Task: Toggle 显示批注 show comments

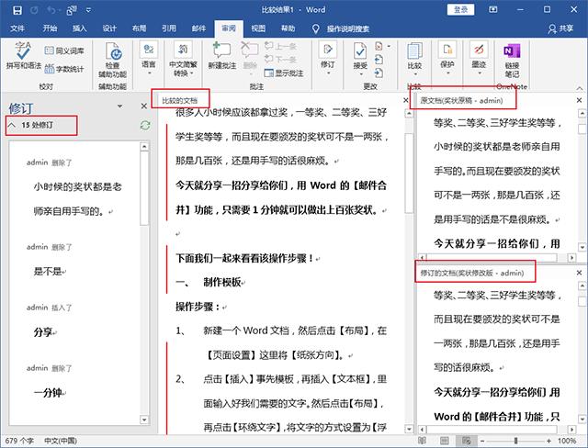Action: [284, 73]
